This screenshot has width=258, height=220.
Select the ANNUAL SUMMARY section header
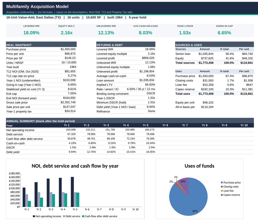click(x=130, y=121)
